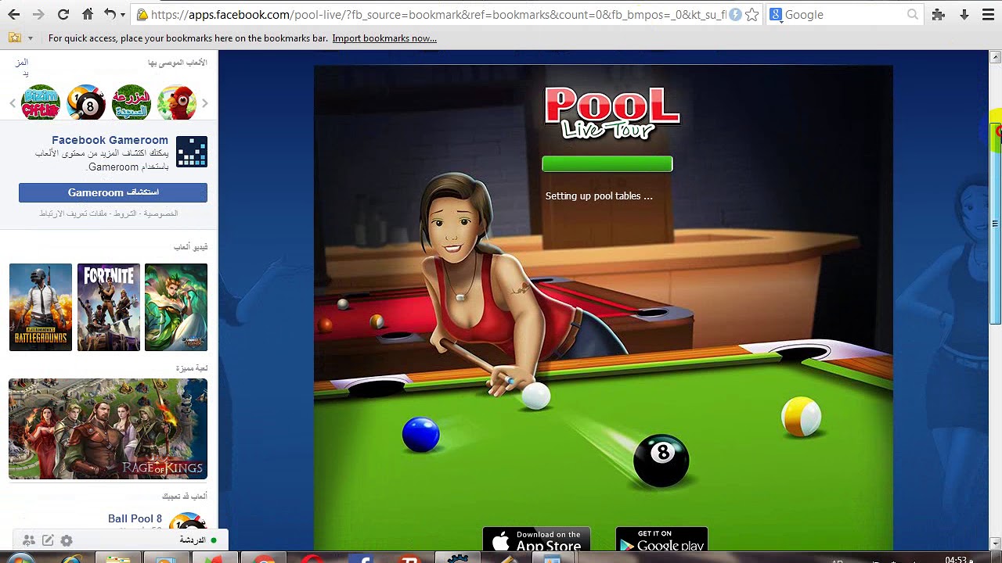Open the undo arrow's dropdown list

click(x=122, y=15)
